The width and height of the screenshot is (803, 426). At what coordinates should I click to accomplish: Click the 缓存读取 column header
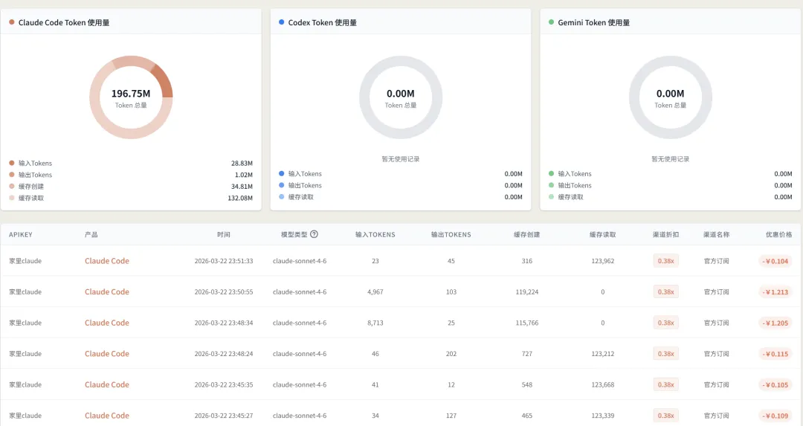(x=603, y=234)
